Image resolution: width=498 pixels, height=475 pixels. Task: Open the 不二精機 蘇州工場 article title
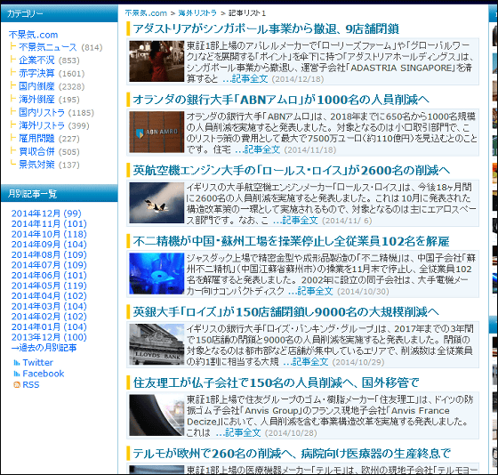tap(291, 241)
